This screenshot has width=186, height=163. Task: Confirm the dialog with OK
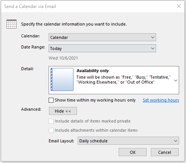click(132, 152)
